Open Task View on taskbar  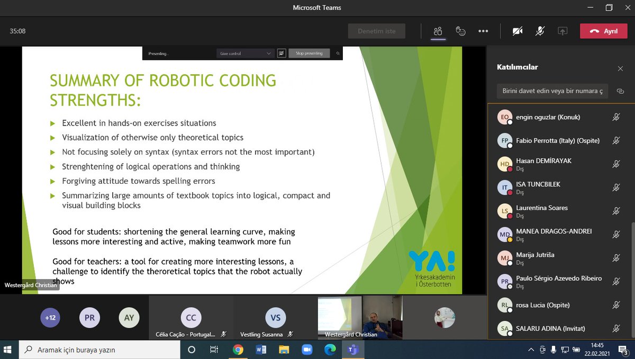214,349
